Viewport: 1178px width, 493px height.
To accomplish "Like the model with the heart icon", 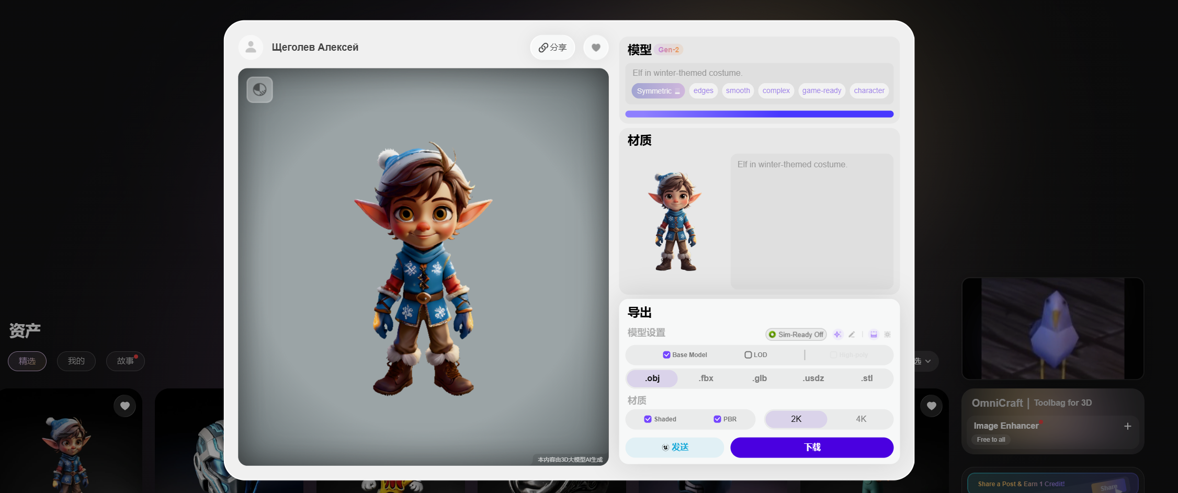I will pos(595,48).
